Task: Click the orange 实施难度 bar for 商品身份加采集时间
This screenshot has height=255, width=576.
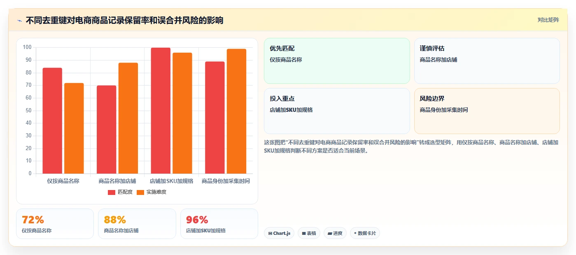Action: 236,111
